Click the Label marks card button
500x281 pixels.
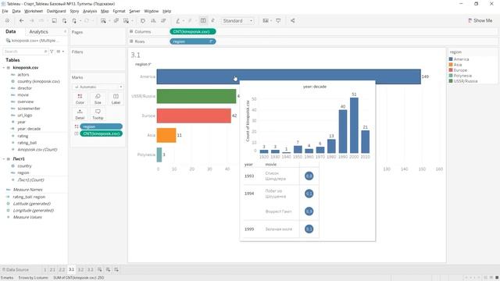pyautogui.click(x=116, y=99)
